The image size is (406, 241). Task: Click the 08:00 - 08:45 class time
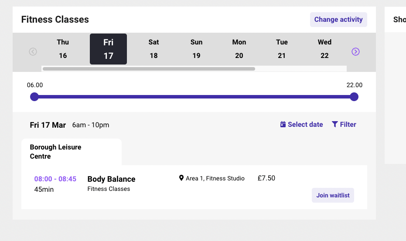pos(55,179)
